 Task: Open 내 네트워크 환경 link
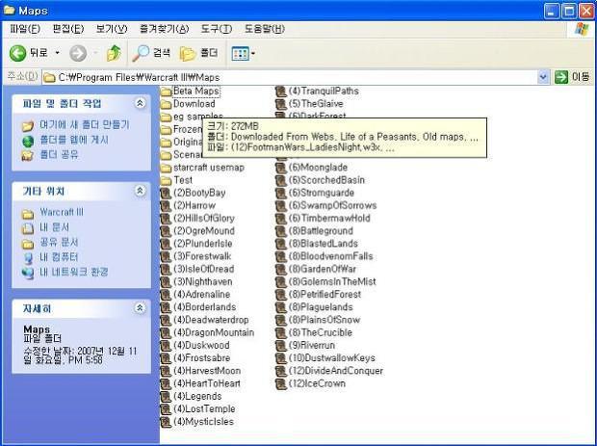coord(74,272)
